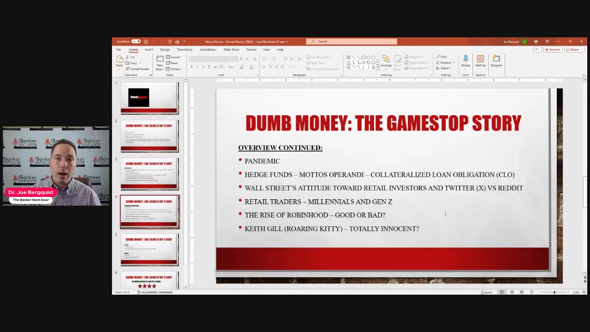The height and width of the screenshot is (332, 590).
Task: Click the Record button
Action: [x=552, y=49]
